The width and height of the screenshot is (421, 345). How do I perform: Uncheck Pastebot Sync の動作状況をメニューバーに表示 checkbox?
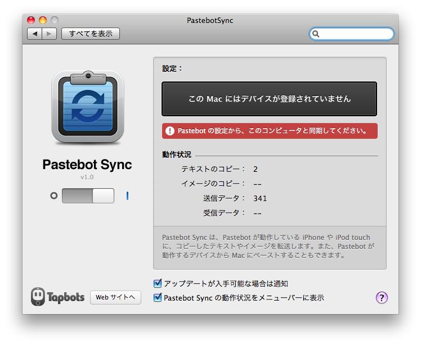(x=158, y=298)
